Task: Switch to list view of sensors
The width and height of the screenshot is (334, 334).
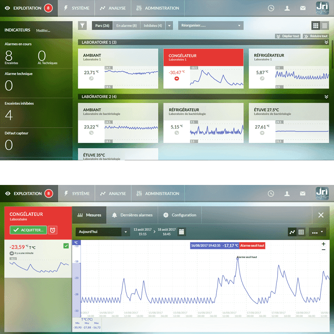Action: (x=324, y=25)
